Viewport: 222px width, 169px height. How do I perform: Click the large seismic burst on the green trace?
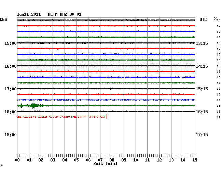pos(33,105)
